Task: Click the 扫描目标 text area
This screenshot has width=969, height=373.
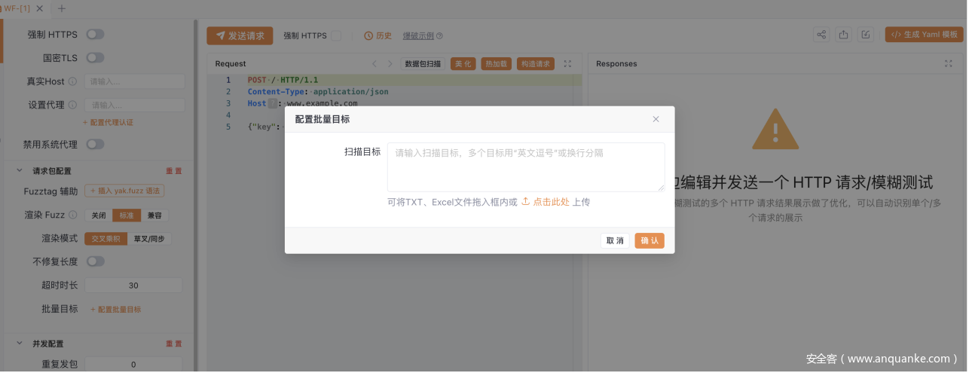Action: 525,167
